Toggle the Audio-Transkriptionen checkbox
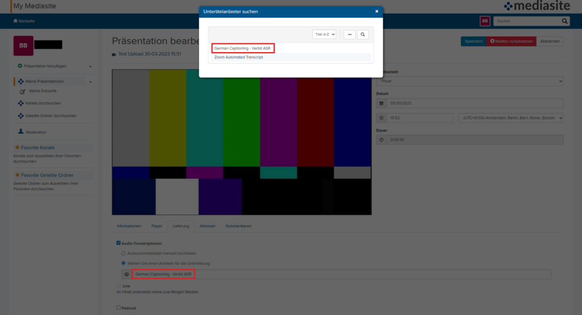 pyautogui.click(x=118, y=243)
